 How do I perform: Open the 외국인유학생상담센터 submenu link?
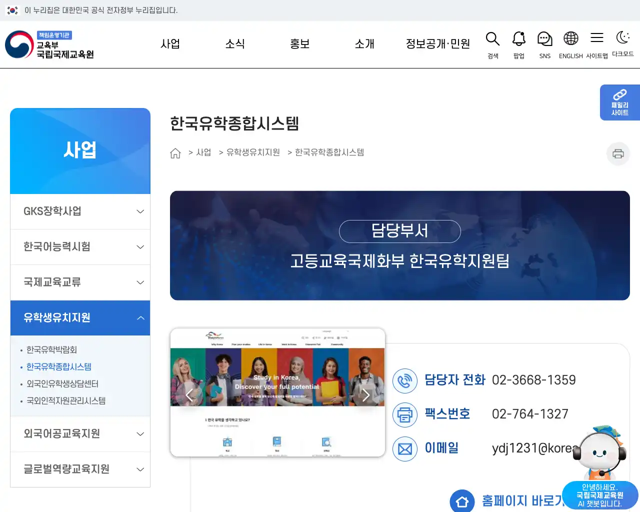pos(62,383)
